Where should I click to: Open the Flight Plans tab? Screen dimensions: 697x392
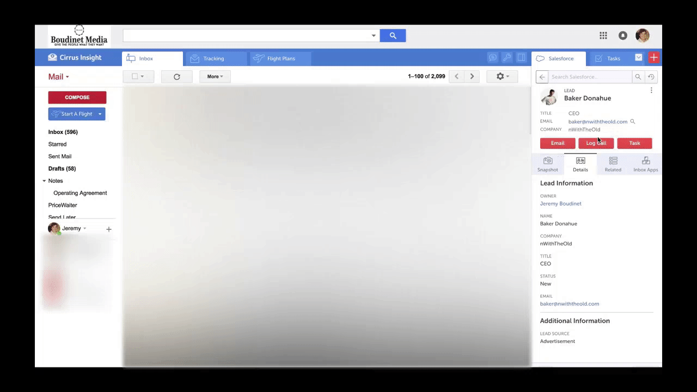[280, 58]
